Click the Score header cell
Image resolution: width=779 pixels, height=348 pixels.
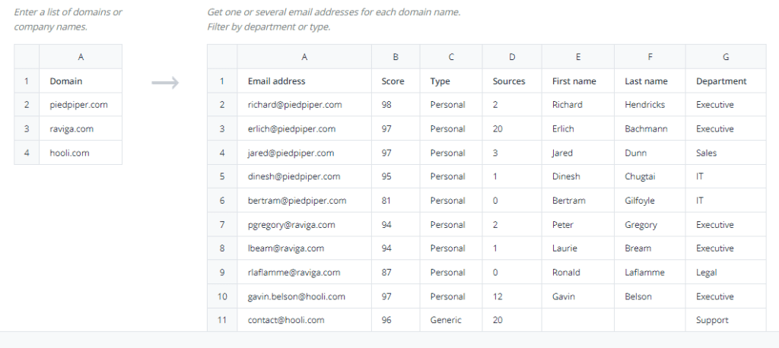pos(396,81)
